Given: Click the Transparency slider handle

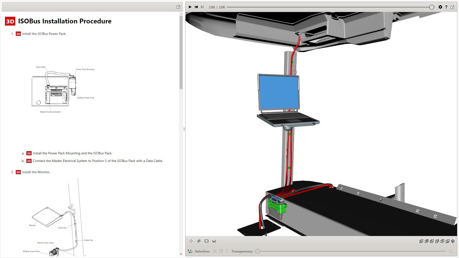Looking at the screenshot, I should tap(257, 251).
